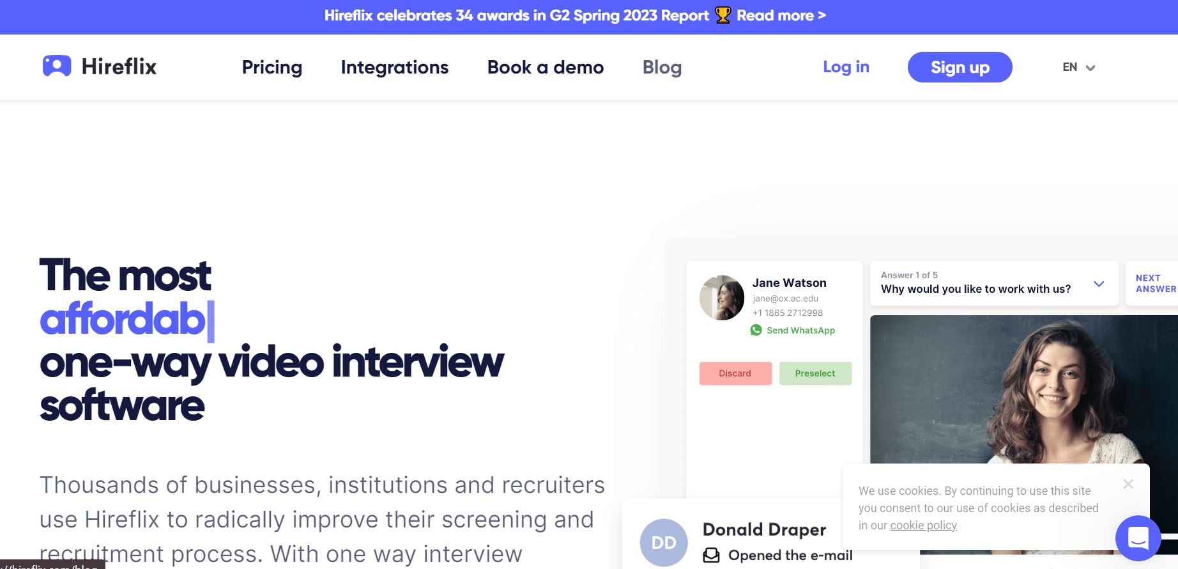Click the phone number +1 1865 2712998
The image size is (1178, 569).
pos(788,313)
